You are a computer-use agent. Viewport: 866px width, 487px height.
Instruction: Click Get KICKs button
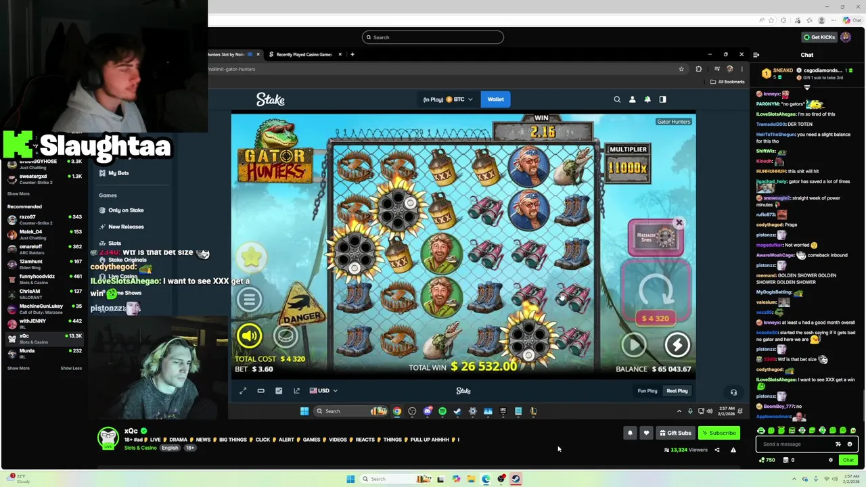coord(819,37)
